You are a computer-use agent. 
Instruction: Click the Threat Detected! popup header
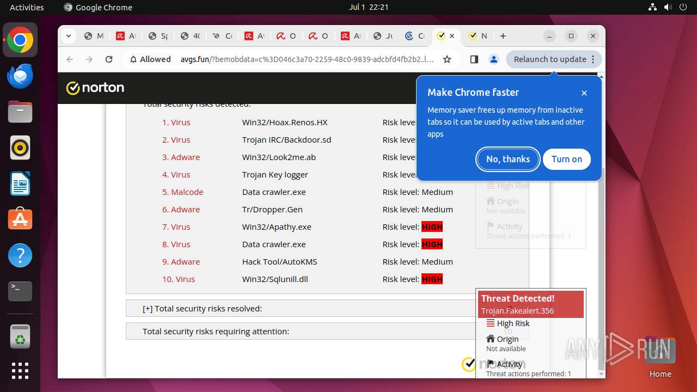coord(531,304)
